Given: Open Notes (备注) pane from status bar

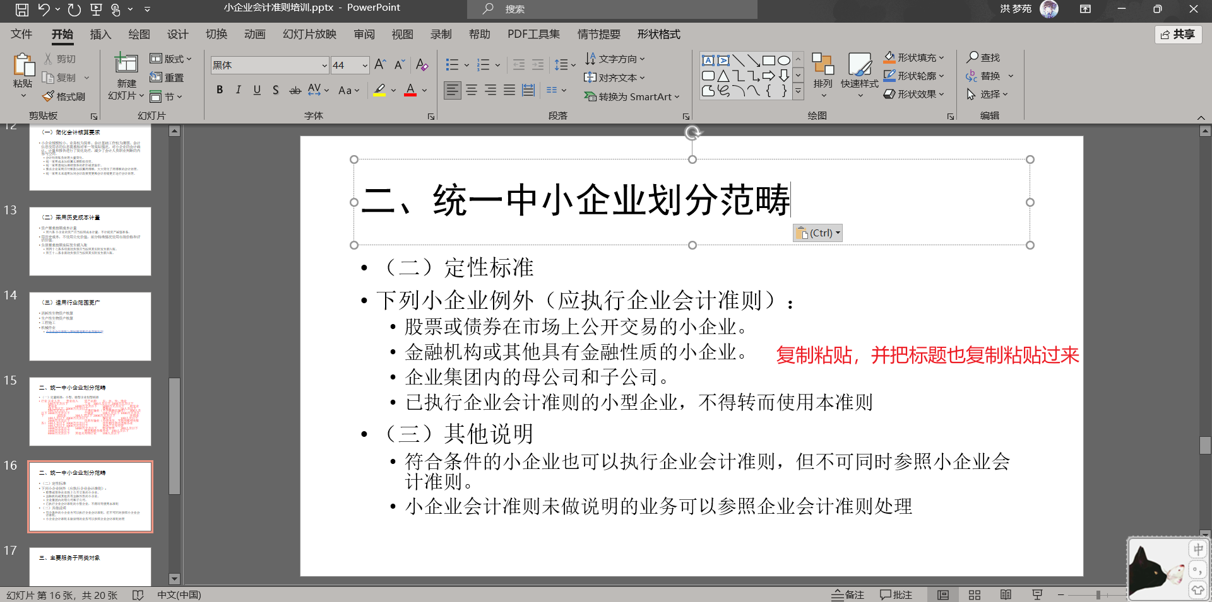Looking at the screenshot, I should coord(848,594).
